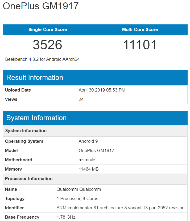Click the Processor Information subheader
Image resolution: width=190 pixels, height=221 pixels.
(x=95, y=179)
